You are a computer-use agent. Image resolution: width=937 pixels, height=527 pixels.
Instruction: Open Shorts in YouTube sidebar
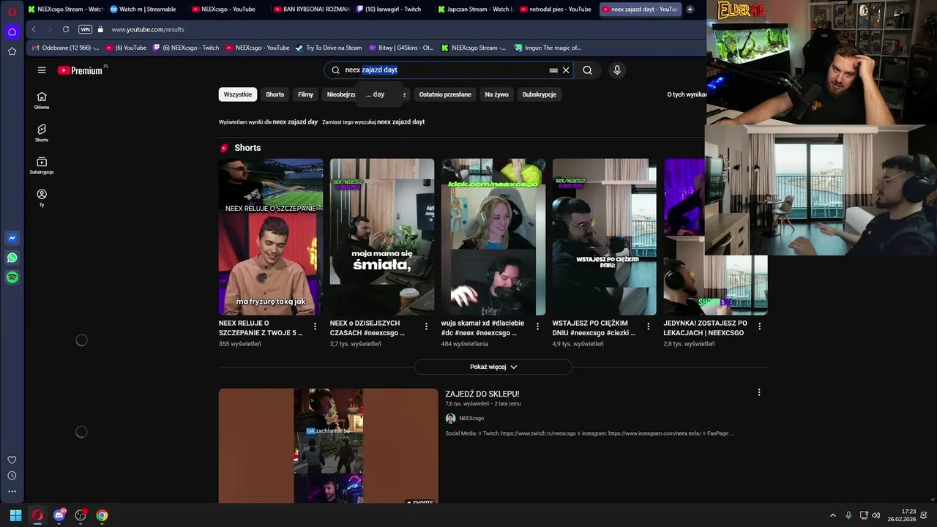(42, 133)
